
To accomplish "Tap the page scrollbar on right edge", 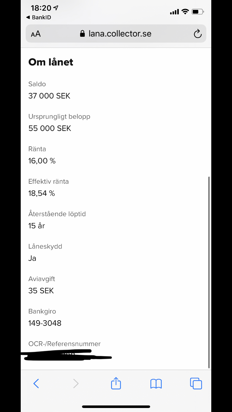I will point(209,272).
